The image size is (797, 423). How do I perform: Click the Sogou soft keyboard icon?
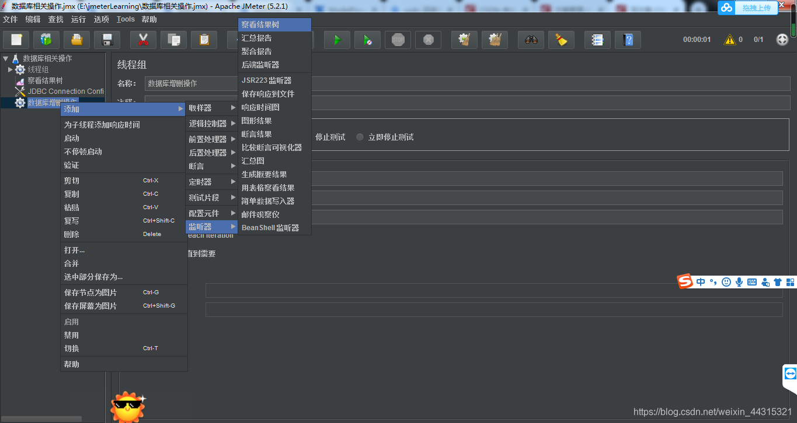[x=752, y=282]
